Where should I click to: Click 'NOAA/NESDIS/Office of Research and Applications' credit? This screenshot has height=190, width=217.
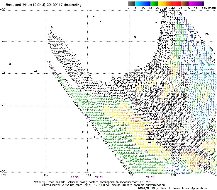point(173,188)
